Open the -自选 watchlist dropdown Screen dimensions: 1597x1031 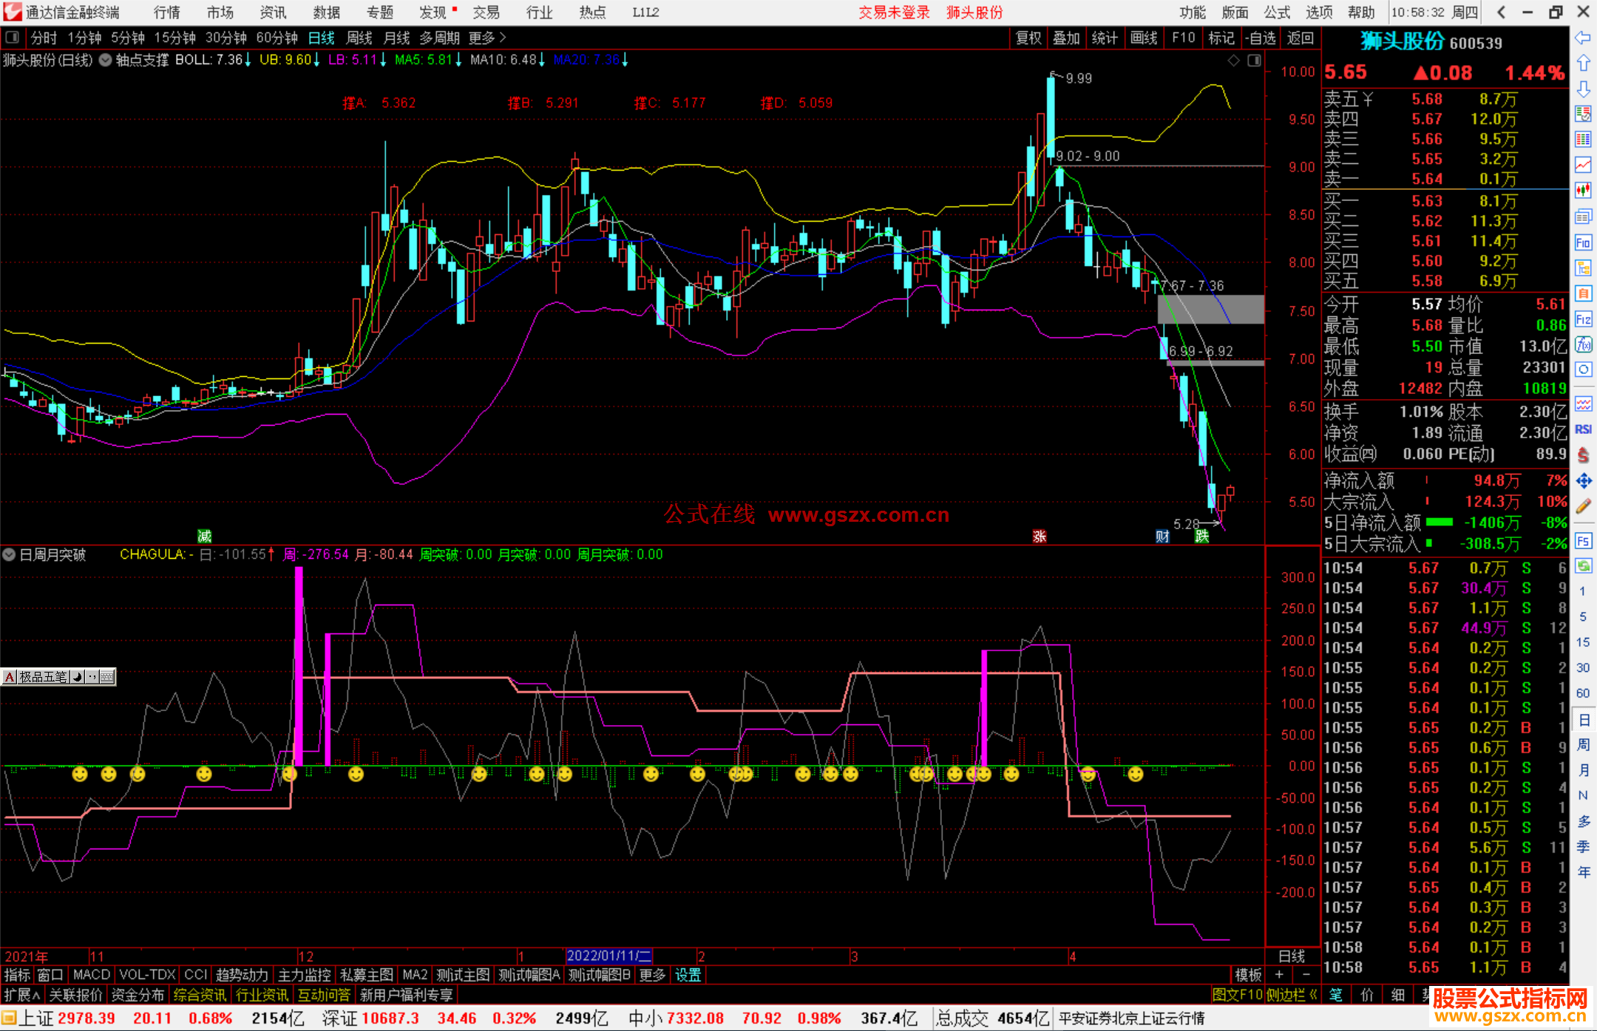click(x=1260, y=38)
